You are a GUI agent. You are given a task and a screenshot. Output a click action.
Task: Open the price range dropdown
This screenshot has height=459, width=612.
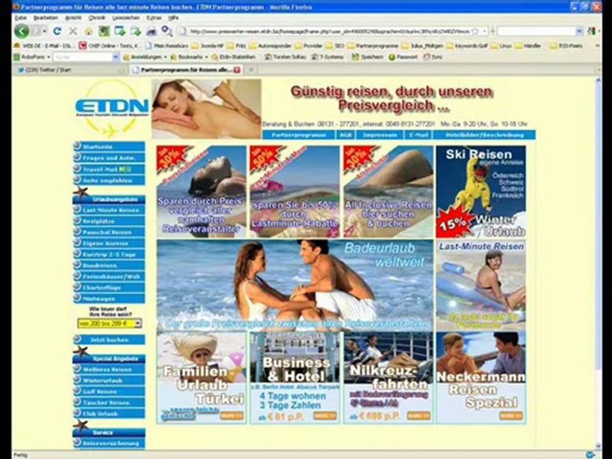tap(138, 324)
